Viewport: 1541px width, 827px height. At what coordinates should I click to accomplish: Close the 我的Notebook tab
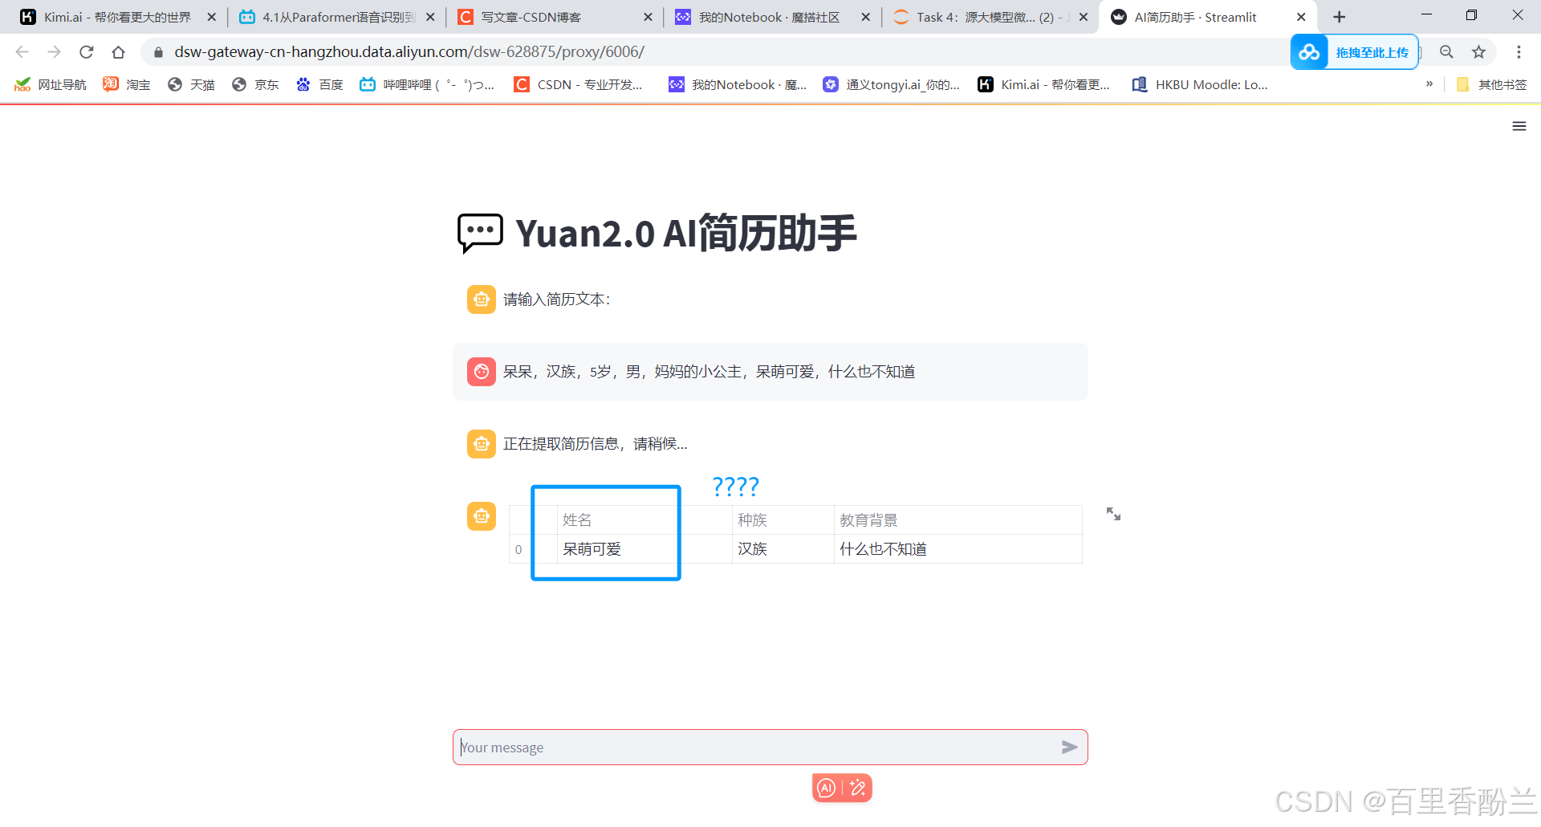click(865, 17)
